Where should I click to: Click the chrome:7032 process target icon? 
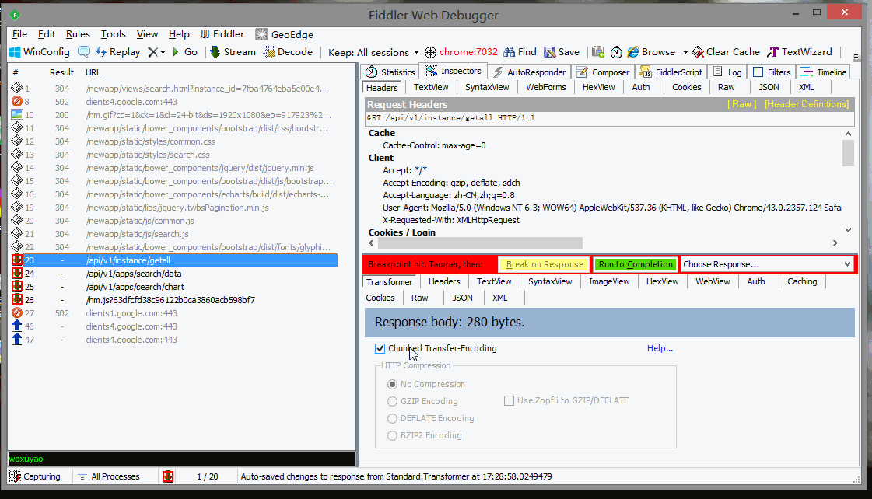[x=430, y=52]
